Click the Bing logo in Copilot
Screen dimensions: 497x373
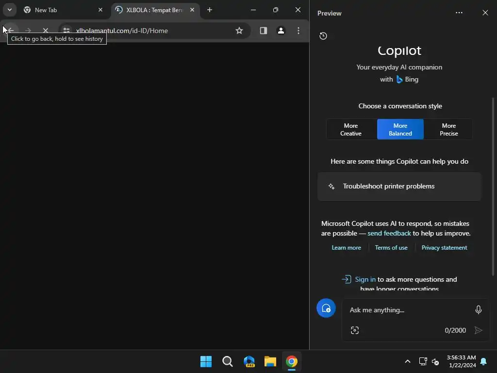pos(399,79)
